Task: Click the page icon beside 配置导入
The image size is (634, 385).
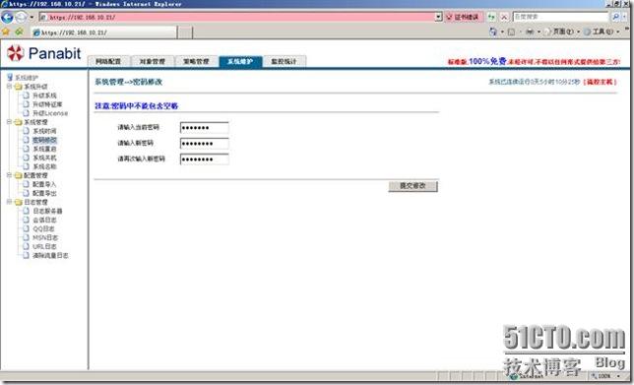Action: [27, 184]
